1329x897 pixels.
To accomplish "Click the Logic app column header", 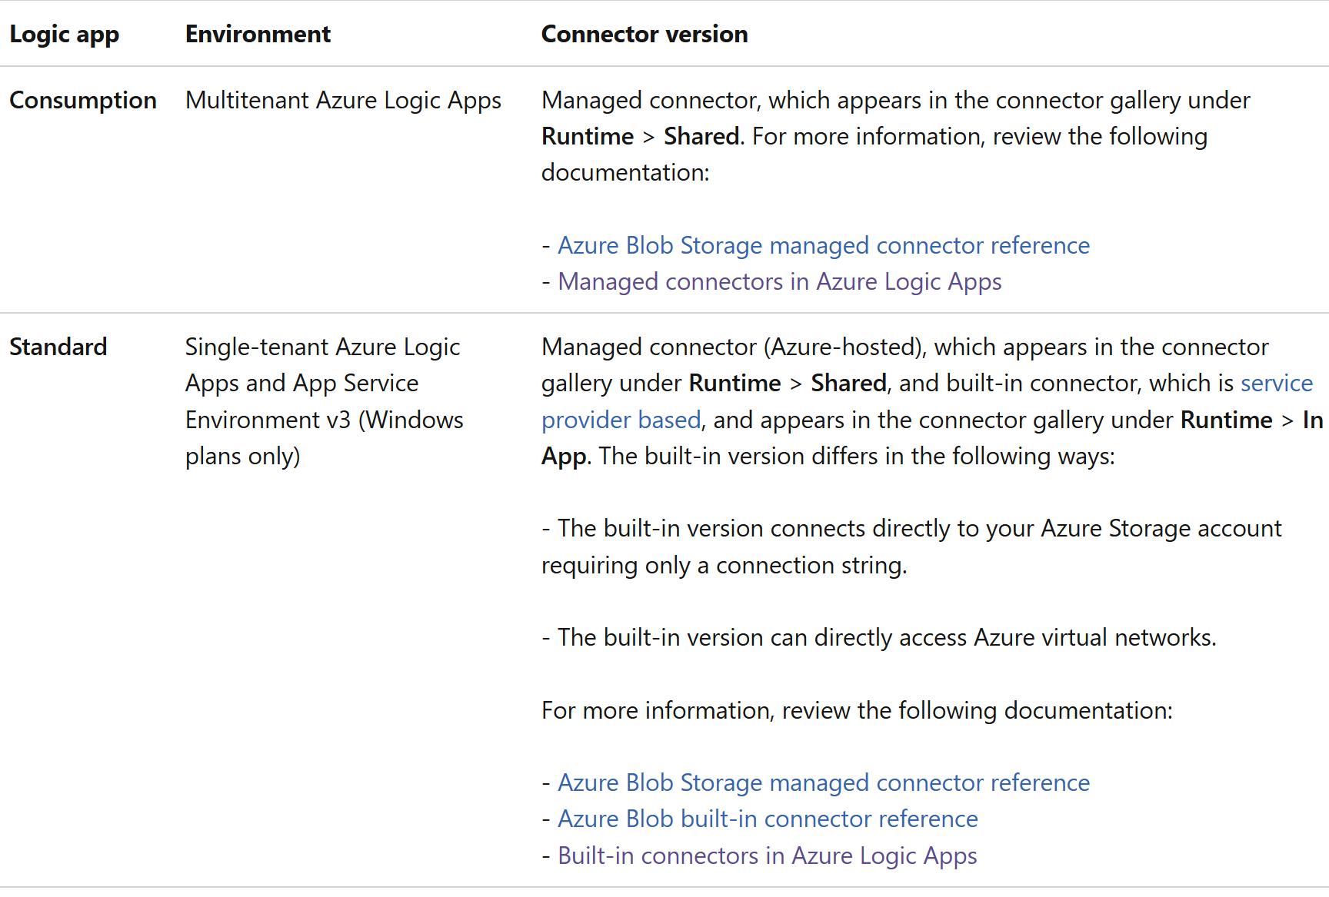I will click(x=65, y=35).
